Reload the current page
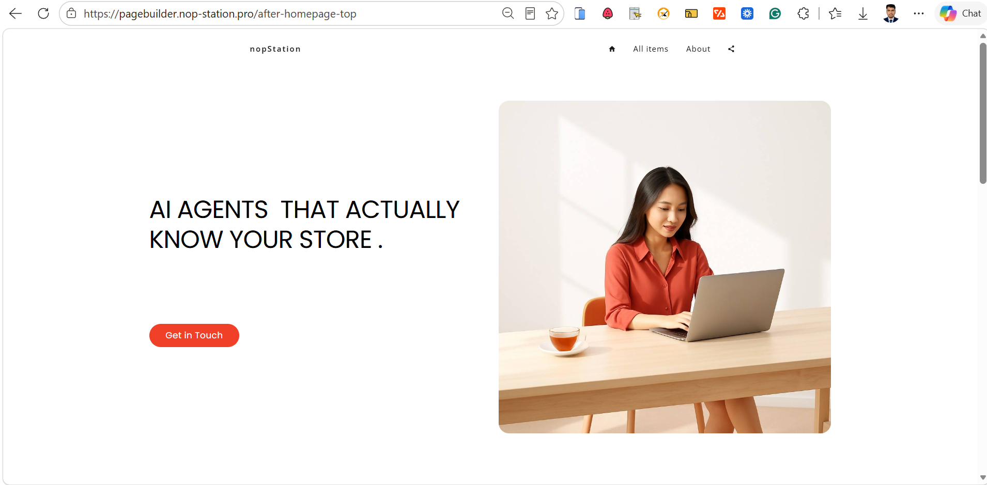Screen dimensions: 987x485 (43, 13)
